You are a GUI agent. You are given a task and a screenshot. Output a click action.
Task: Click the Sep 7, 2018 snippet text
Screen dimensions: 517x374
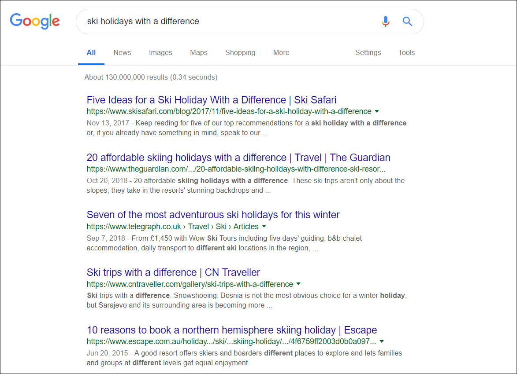coord(224,243)
